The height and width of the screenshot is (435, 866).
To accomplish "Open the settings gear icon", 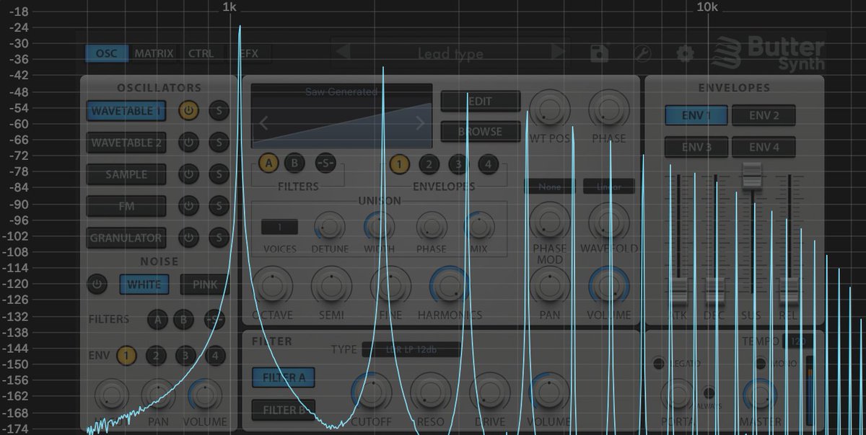I will click(x=684, y=54).
